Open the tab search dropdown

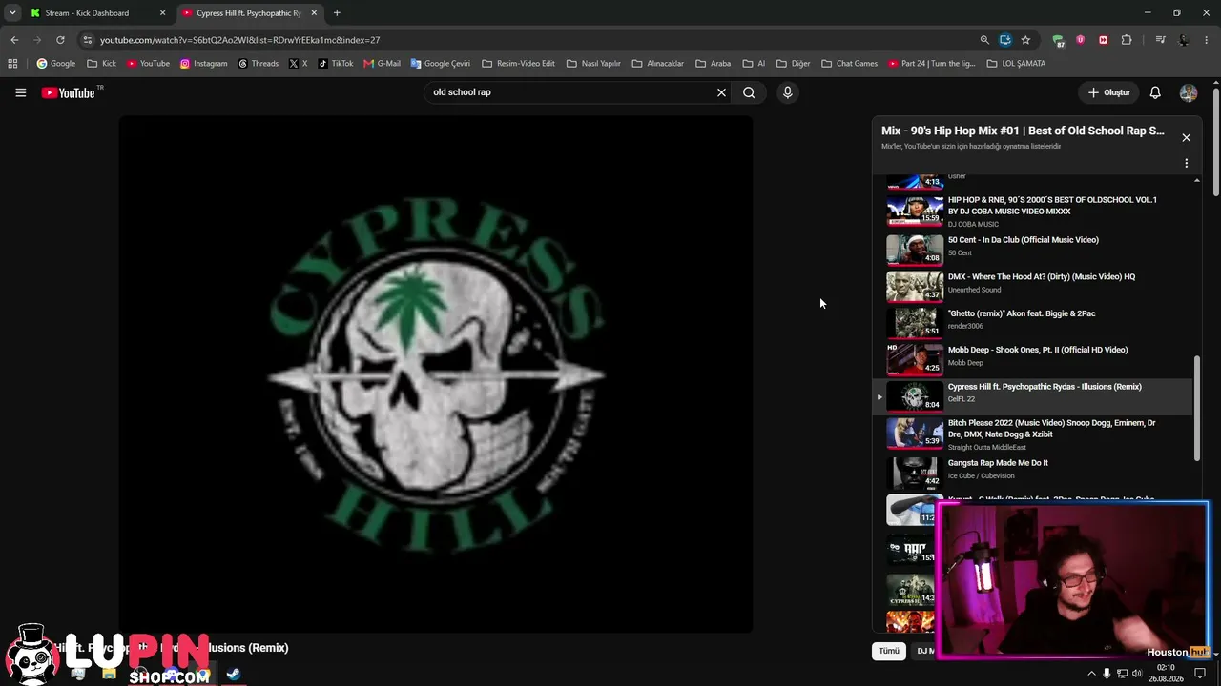[12, 13]
